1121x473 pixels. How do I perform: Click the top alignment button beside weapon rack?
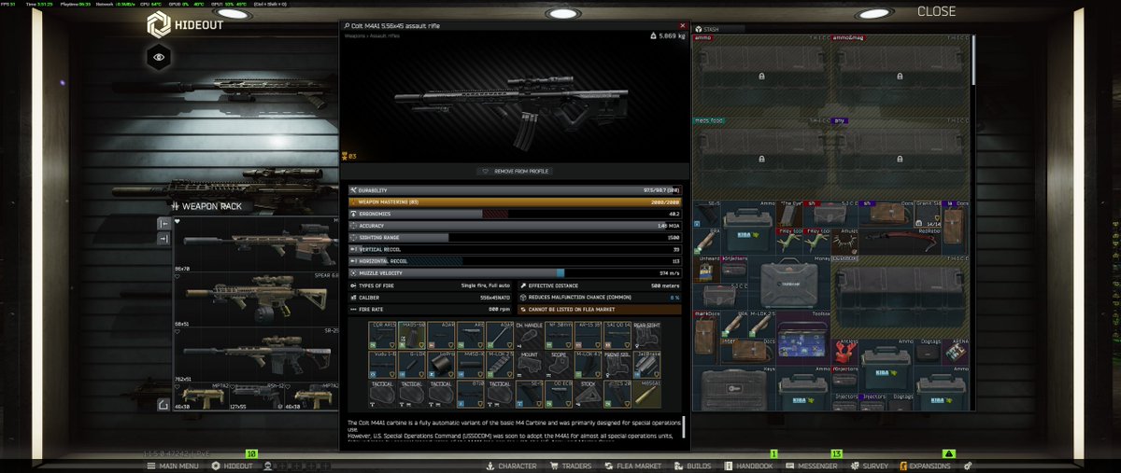[164, 223]
